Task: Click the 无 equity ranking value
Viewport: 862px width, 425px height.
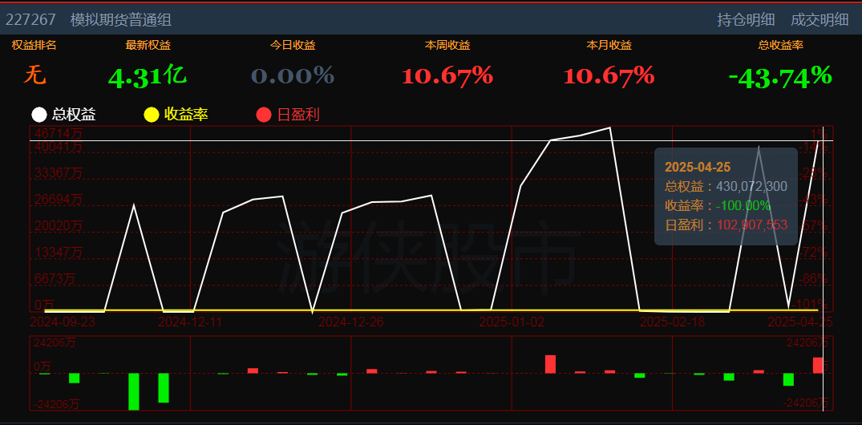Action: 34,76
